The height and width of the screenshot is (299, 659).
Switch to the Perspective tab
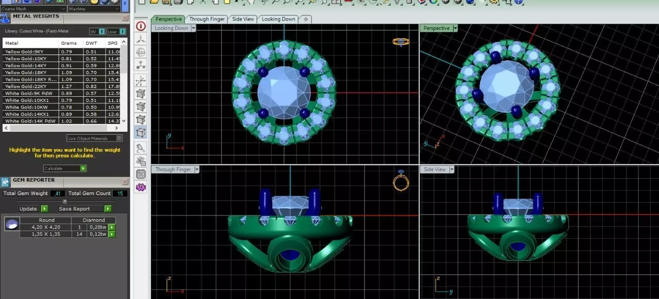coord(168,19)
